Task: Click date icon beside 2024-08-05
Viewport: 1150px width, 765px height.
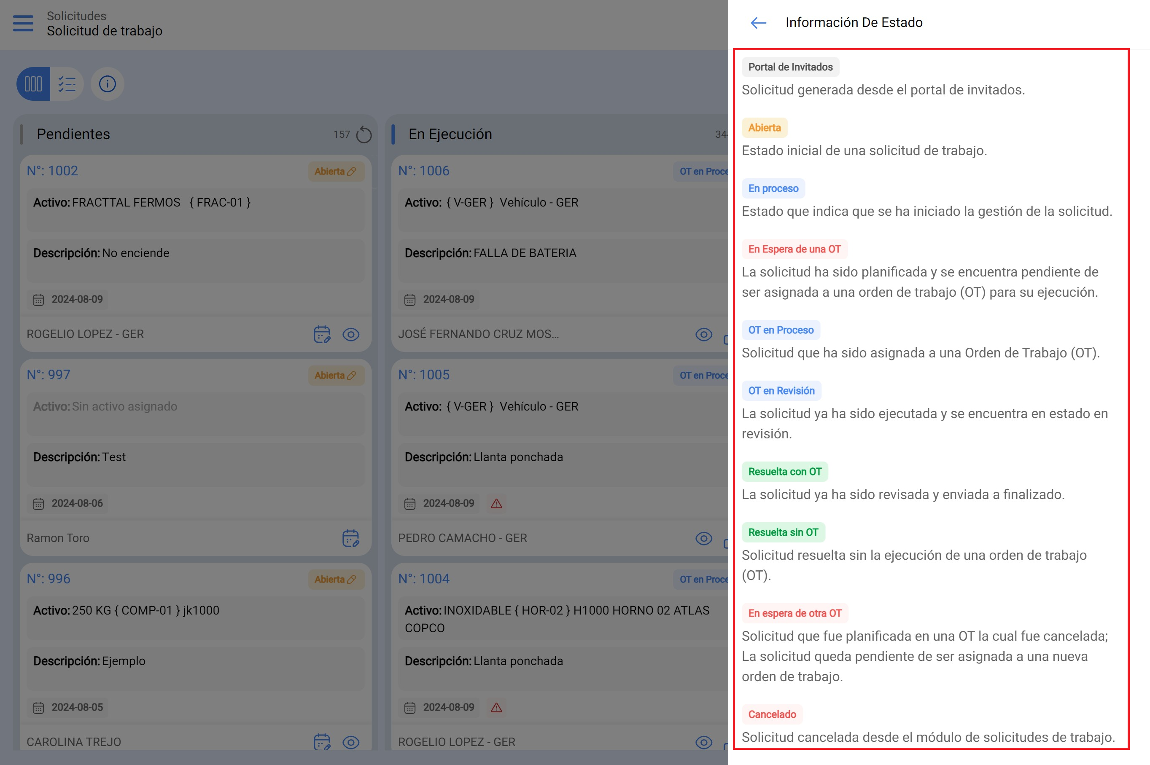Action: coord(38,707)
